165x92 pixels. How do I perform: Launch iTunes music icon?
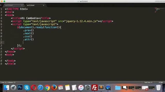point(81,87)
